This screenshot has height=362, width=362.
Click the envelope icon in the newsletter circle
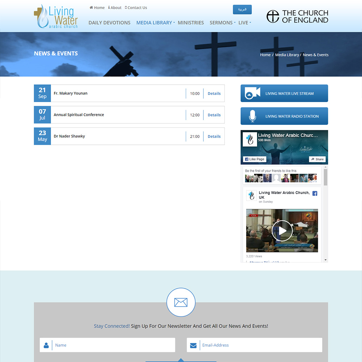(181, 302)
